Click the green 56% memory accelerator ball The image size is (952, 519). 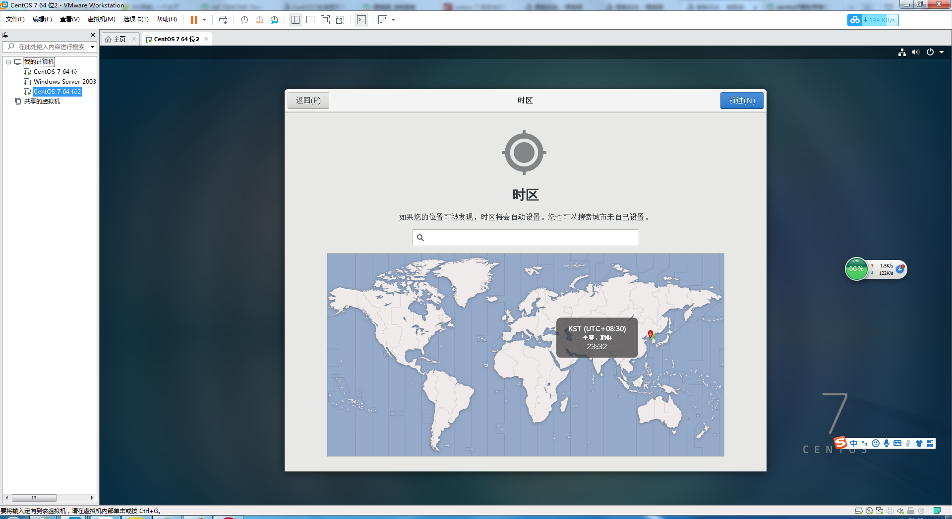(856, 269)
